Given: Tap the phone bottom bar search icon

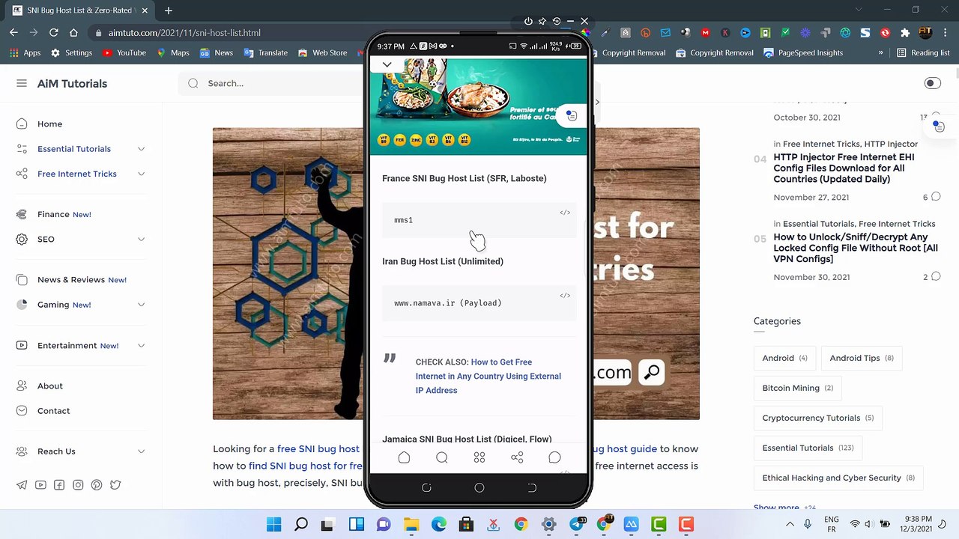Looking at the screenshot, I should 441,457.
